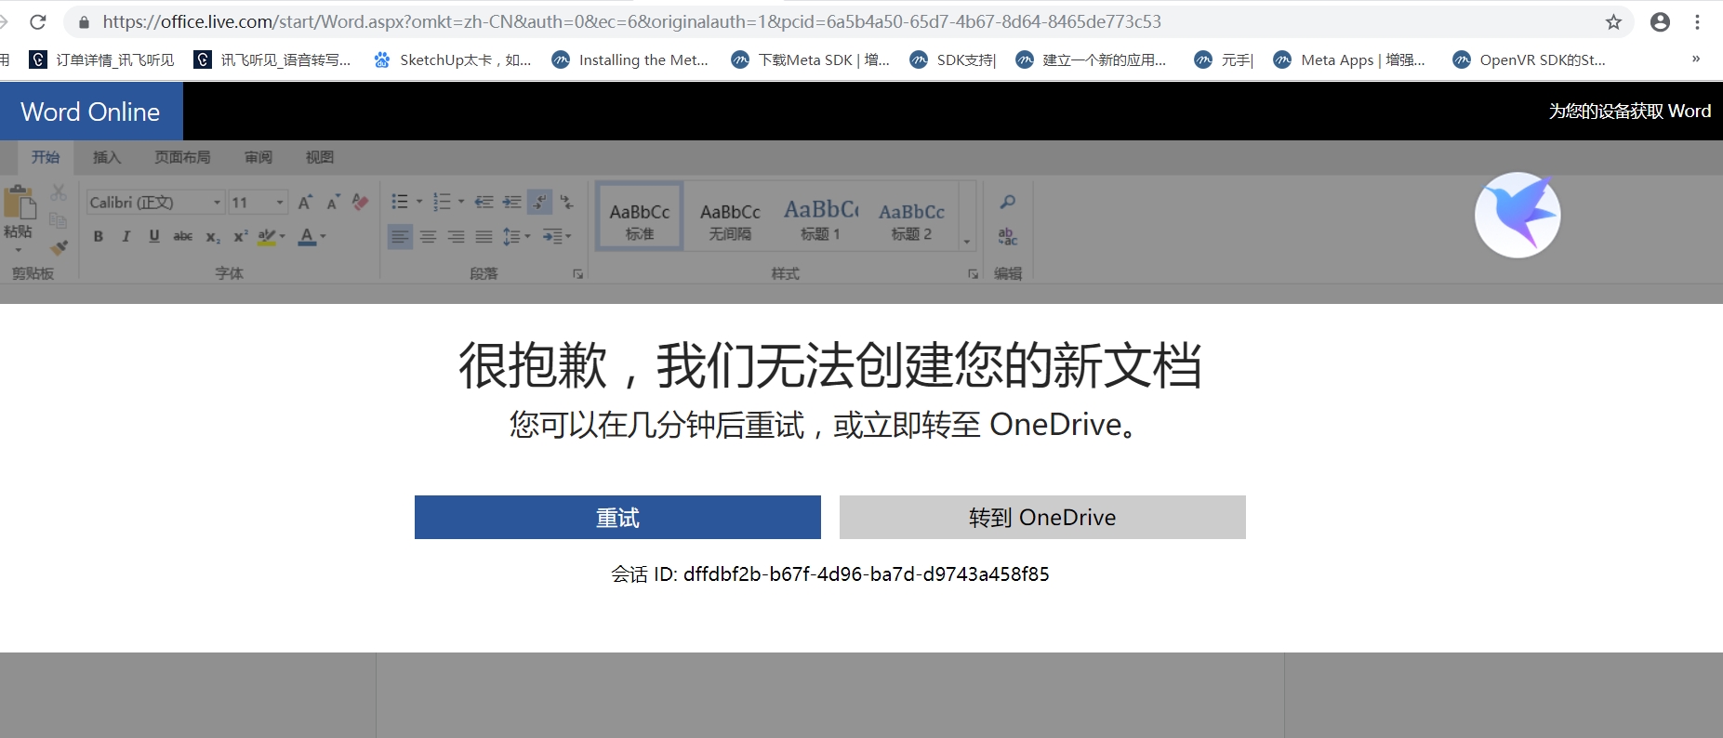1723x738 pixels.
Task: Open the browser profile account icon
Action: (x=1660, y=21)
